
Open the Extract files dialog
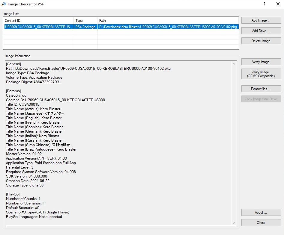[261, 89]
